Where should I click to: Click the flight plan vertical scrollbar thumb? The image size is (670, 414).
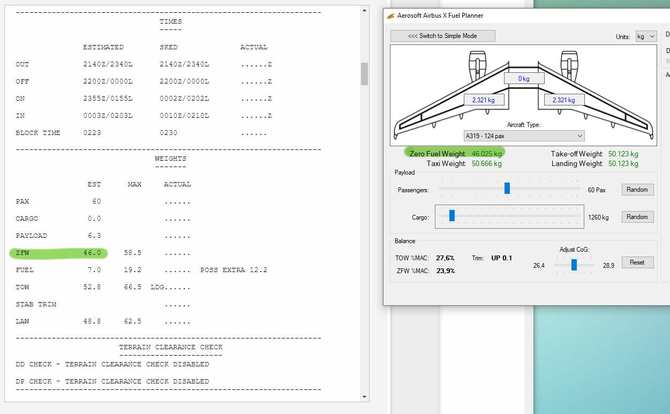point(365,74)
